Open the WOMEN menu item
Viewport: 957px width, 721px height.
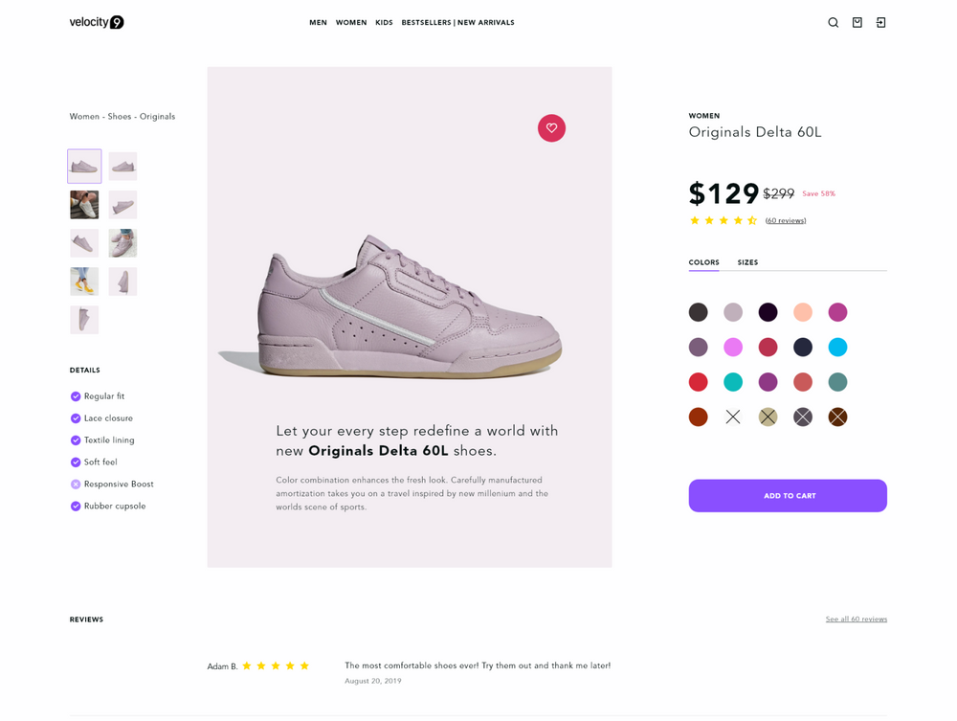(351, 23)
